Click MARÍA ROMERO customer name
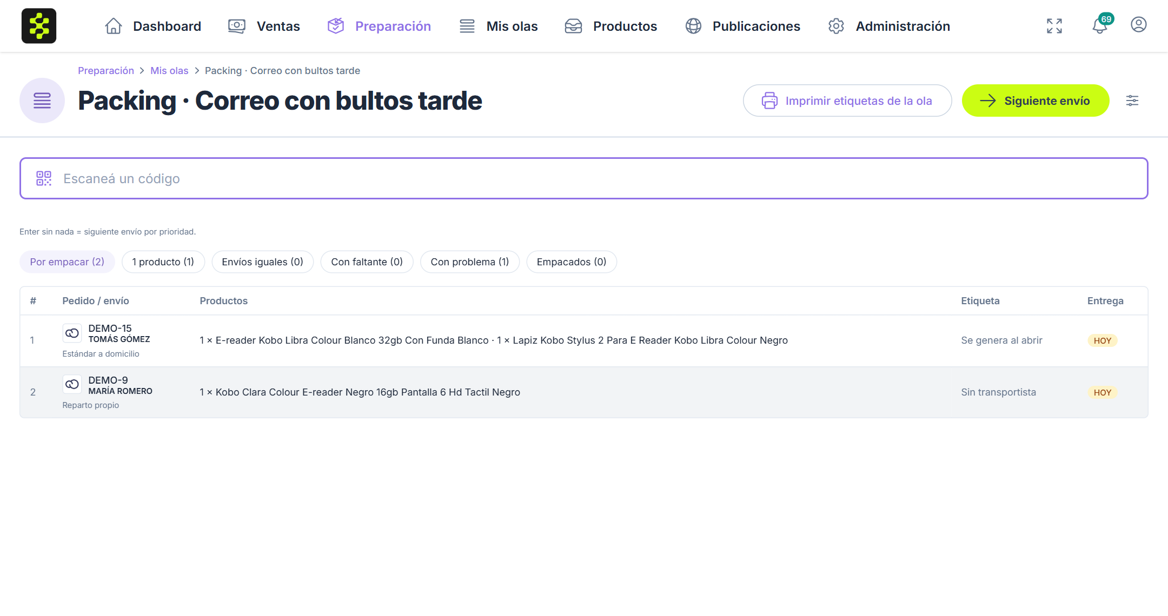Viewport: 1168px width, 616px height. click(x=121, y=391)
